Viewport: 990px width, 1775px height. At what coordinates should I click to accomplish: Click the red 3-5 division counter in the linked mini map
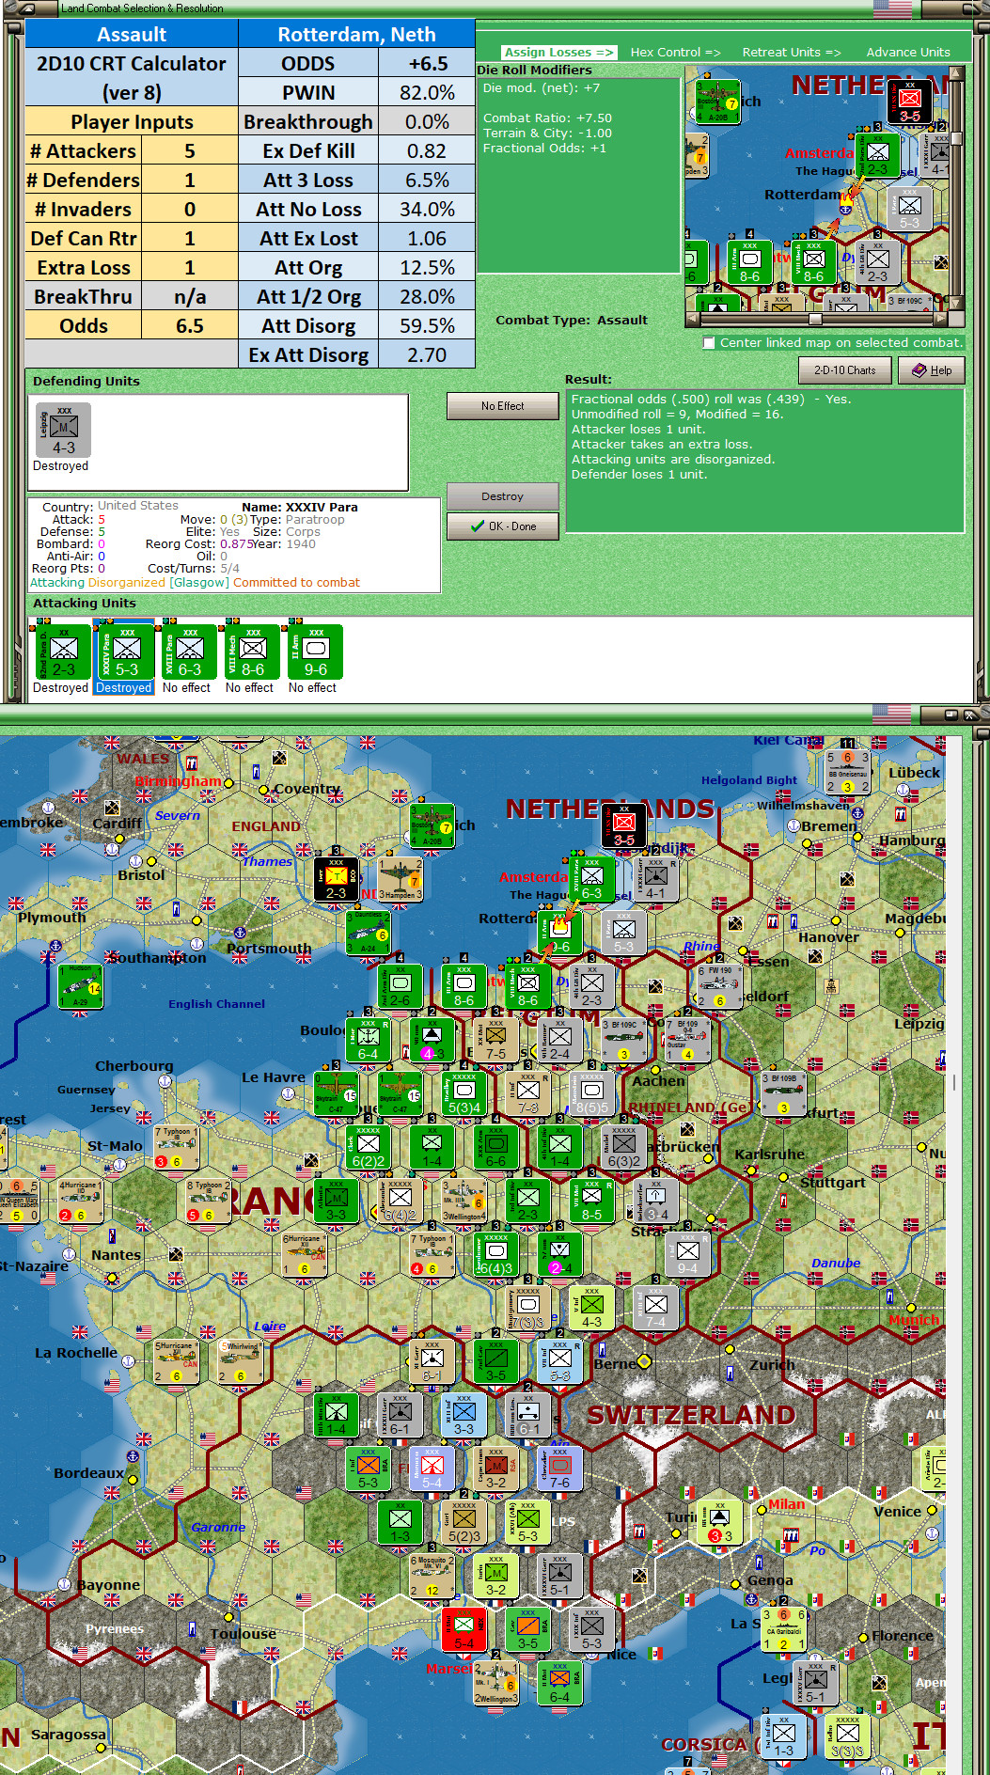pyautogui.click(x=910, y=102)
